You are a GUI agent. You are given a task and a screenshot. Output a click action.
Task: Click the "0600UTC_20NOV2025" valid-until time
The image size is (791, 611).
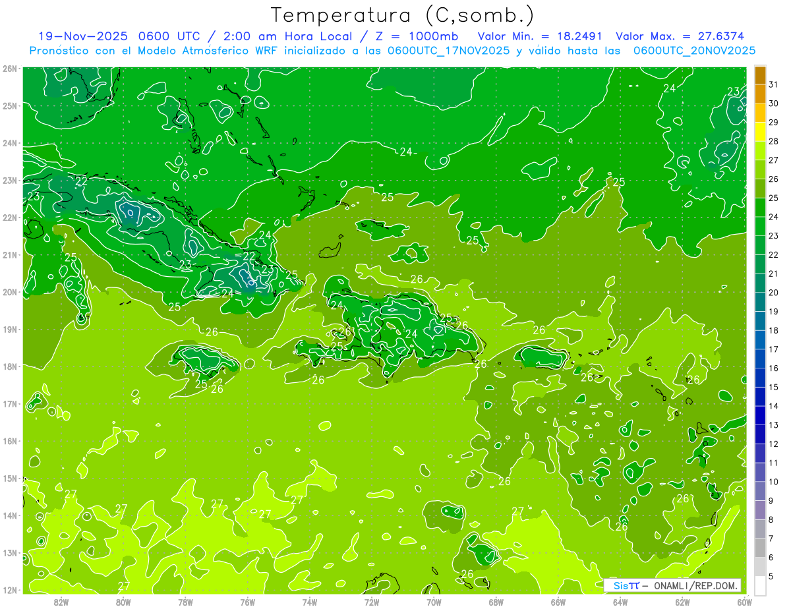pos(694,50)
